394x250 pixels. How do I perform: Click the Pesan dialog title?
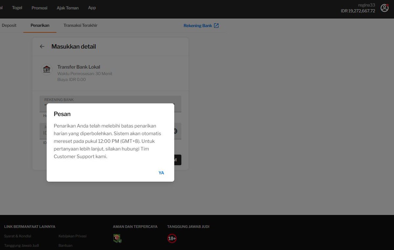pos(62,114)
